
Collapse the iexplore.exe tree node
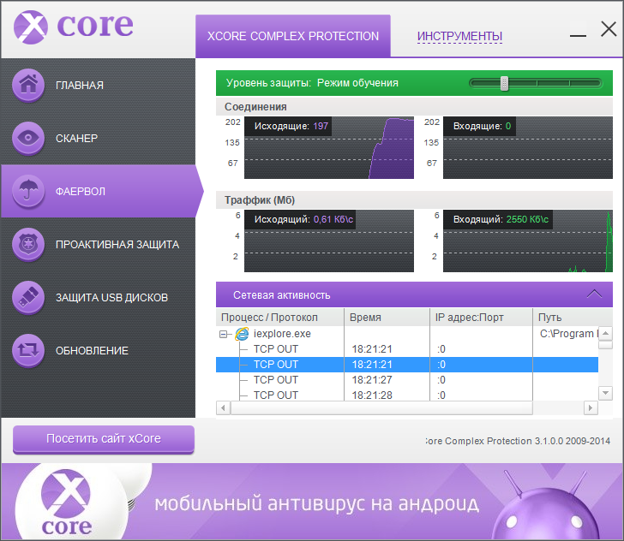(223, 335)
